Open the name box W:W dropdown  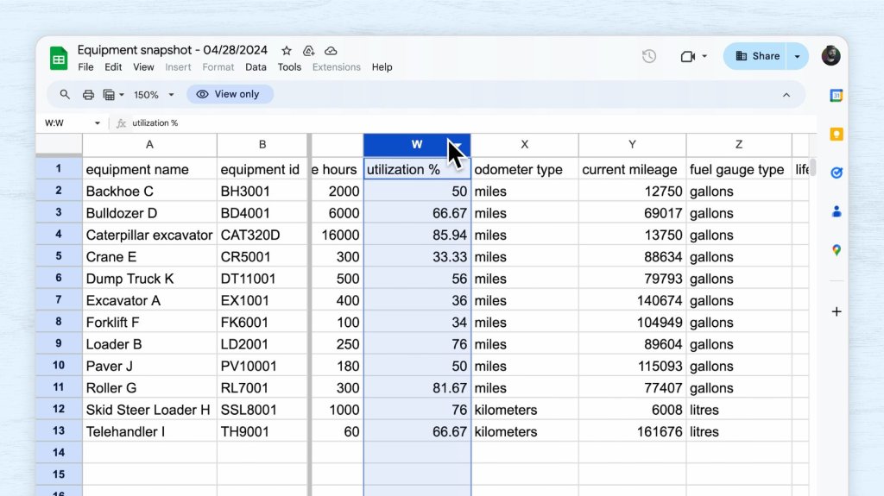tap(98, 123)
